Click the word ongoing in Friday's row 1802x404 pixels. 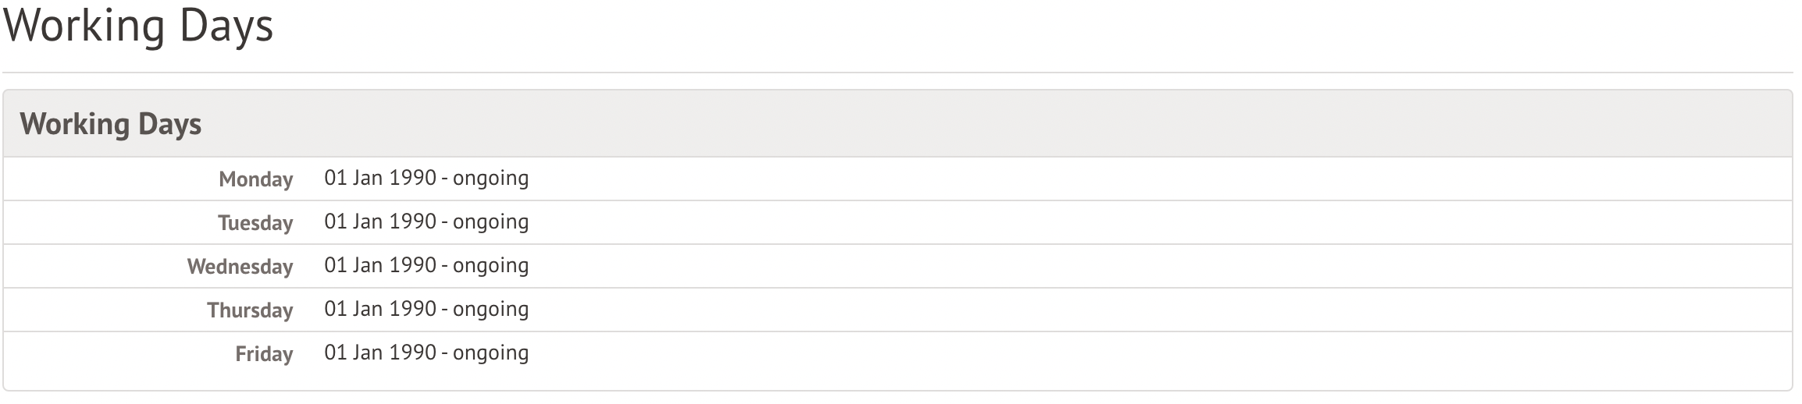490,353
